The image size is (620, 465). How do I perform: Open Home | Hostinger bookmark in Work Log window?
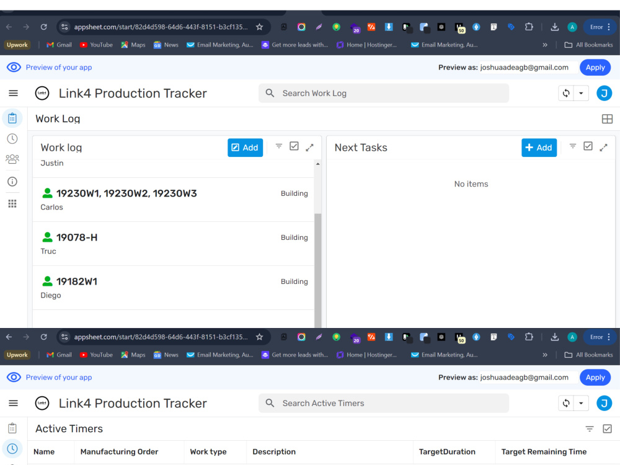pos(366,45)
